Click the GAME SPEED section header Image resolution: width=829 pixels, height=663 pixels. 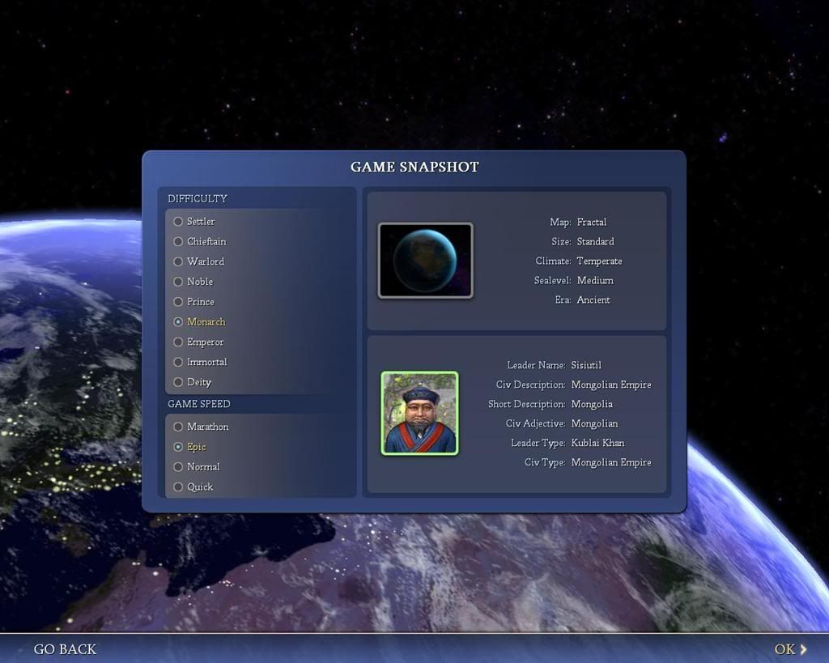[x=199, y=404]
